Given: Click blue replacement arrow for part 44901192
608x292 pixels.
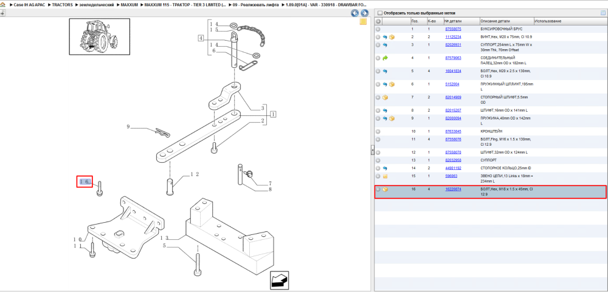Looking at the screenshot, I should coord(385,168).
